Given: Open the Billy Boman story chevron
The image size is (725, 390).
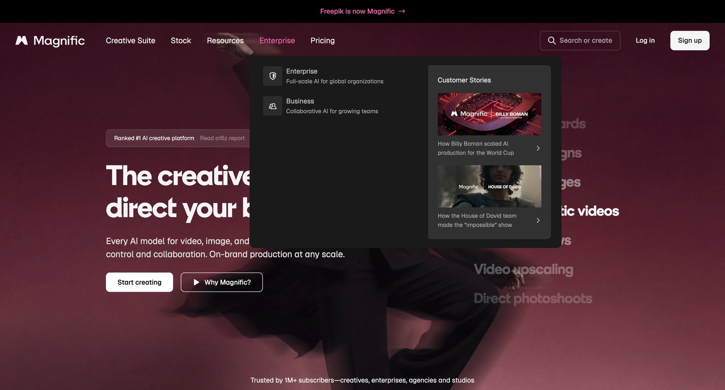Looking at the screenshot, I should pos(538,148).
